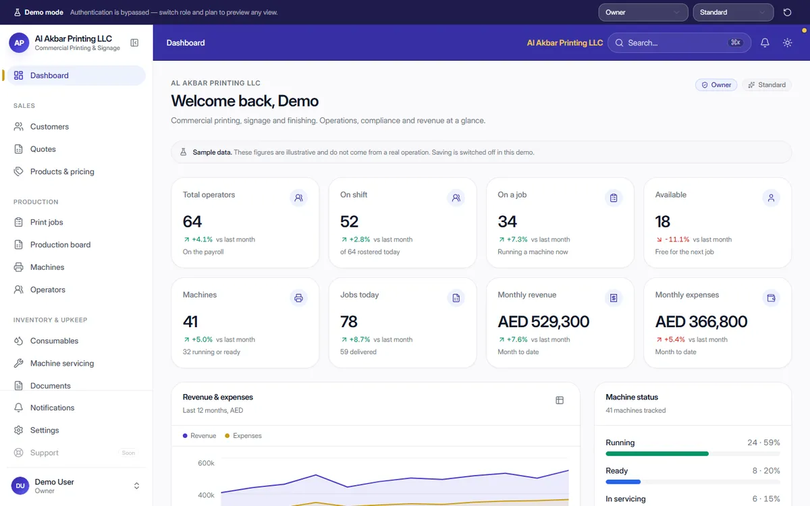Open Products & pricing
Screen dimensions: 810x506
click(x=76, y=171)
